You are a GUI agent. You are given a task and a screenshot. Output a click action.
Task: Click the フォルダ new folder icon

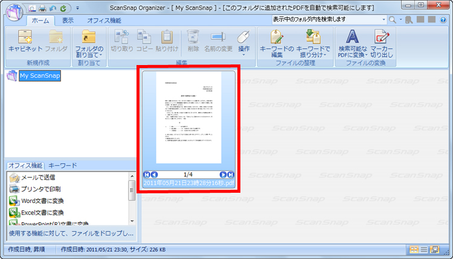(x=56, y=41)
